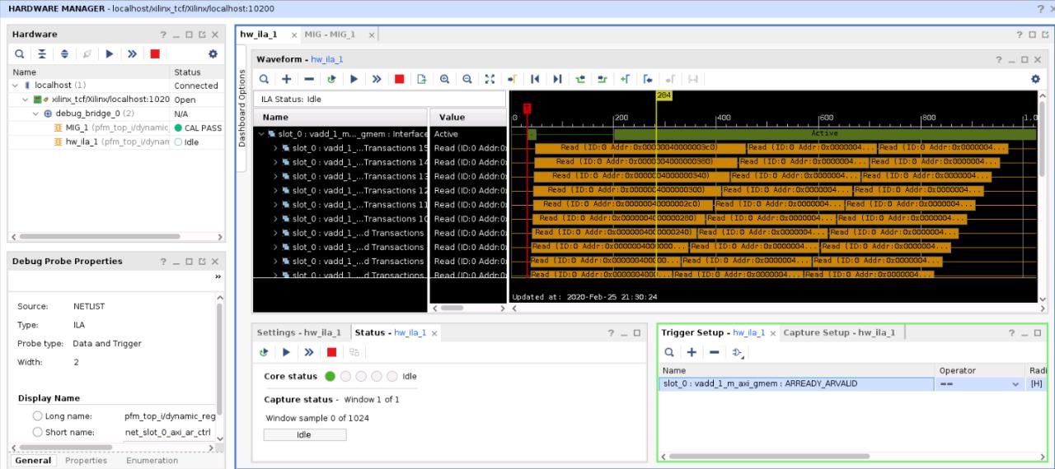Search in Trigger Setup toolbar
Image resolution: width=1055 pixels, height=469 pixels.
[669, 352]
